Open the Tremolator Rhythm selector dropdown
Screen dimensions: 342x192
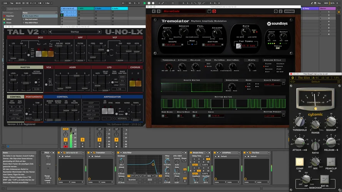pyautogui.click(x=213, y=45)
